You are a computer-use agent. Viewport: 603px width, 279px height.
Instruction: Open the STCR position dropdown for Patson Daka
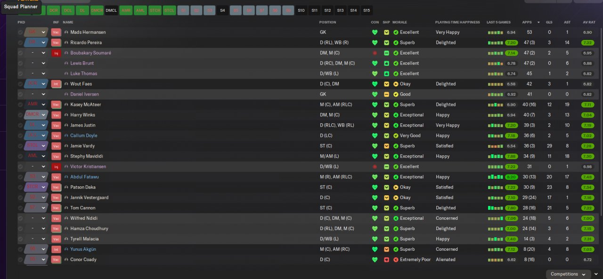[36, 187]
